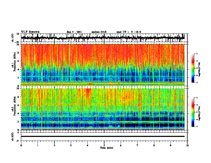Click time axis tick label "5"
The image size is (211, 163).
(104, 145)
